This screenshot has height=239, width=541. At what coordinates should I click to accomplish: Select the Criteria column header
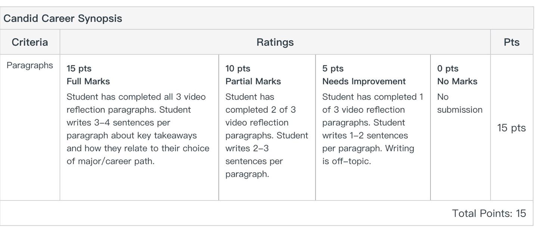pos(30,42)
